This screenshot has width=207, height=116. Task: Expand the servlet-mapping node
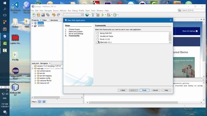point(35,76)
